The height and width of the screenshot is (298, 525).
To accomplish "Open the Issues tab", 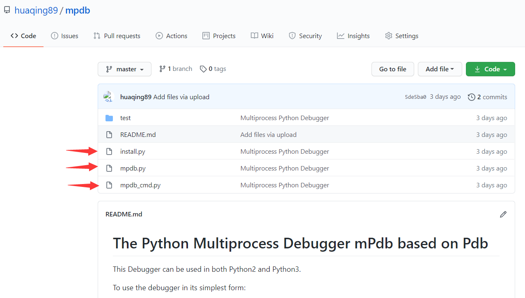I will click(64, 36).
